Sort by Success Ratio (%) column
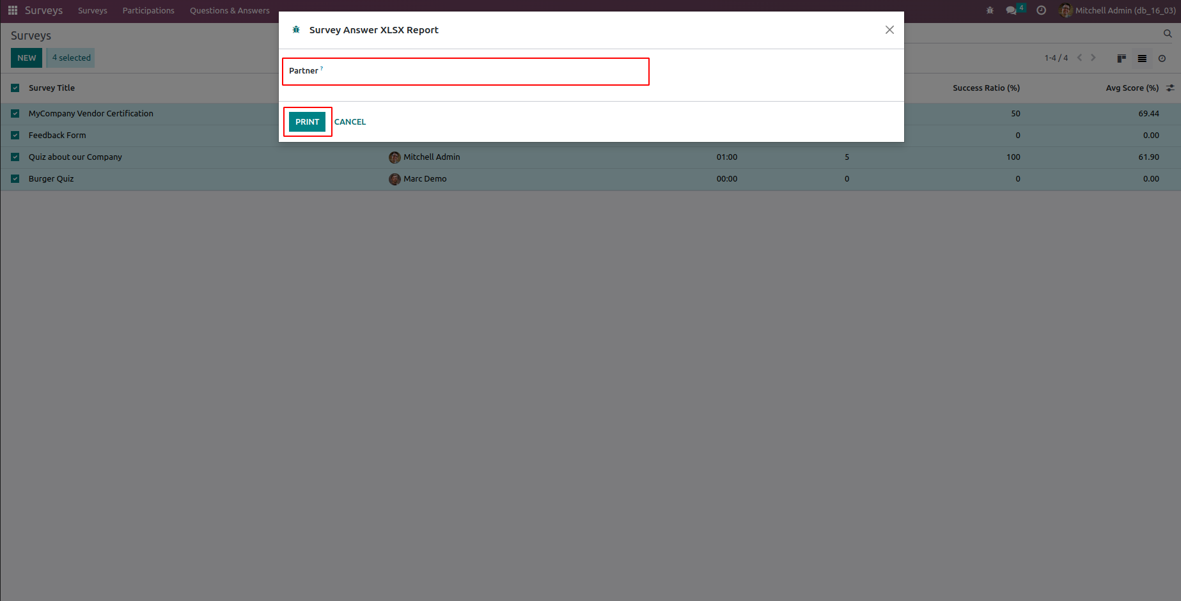The width and height of the screenshot is (1181, 601). click(x=986, y=88)
